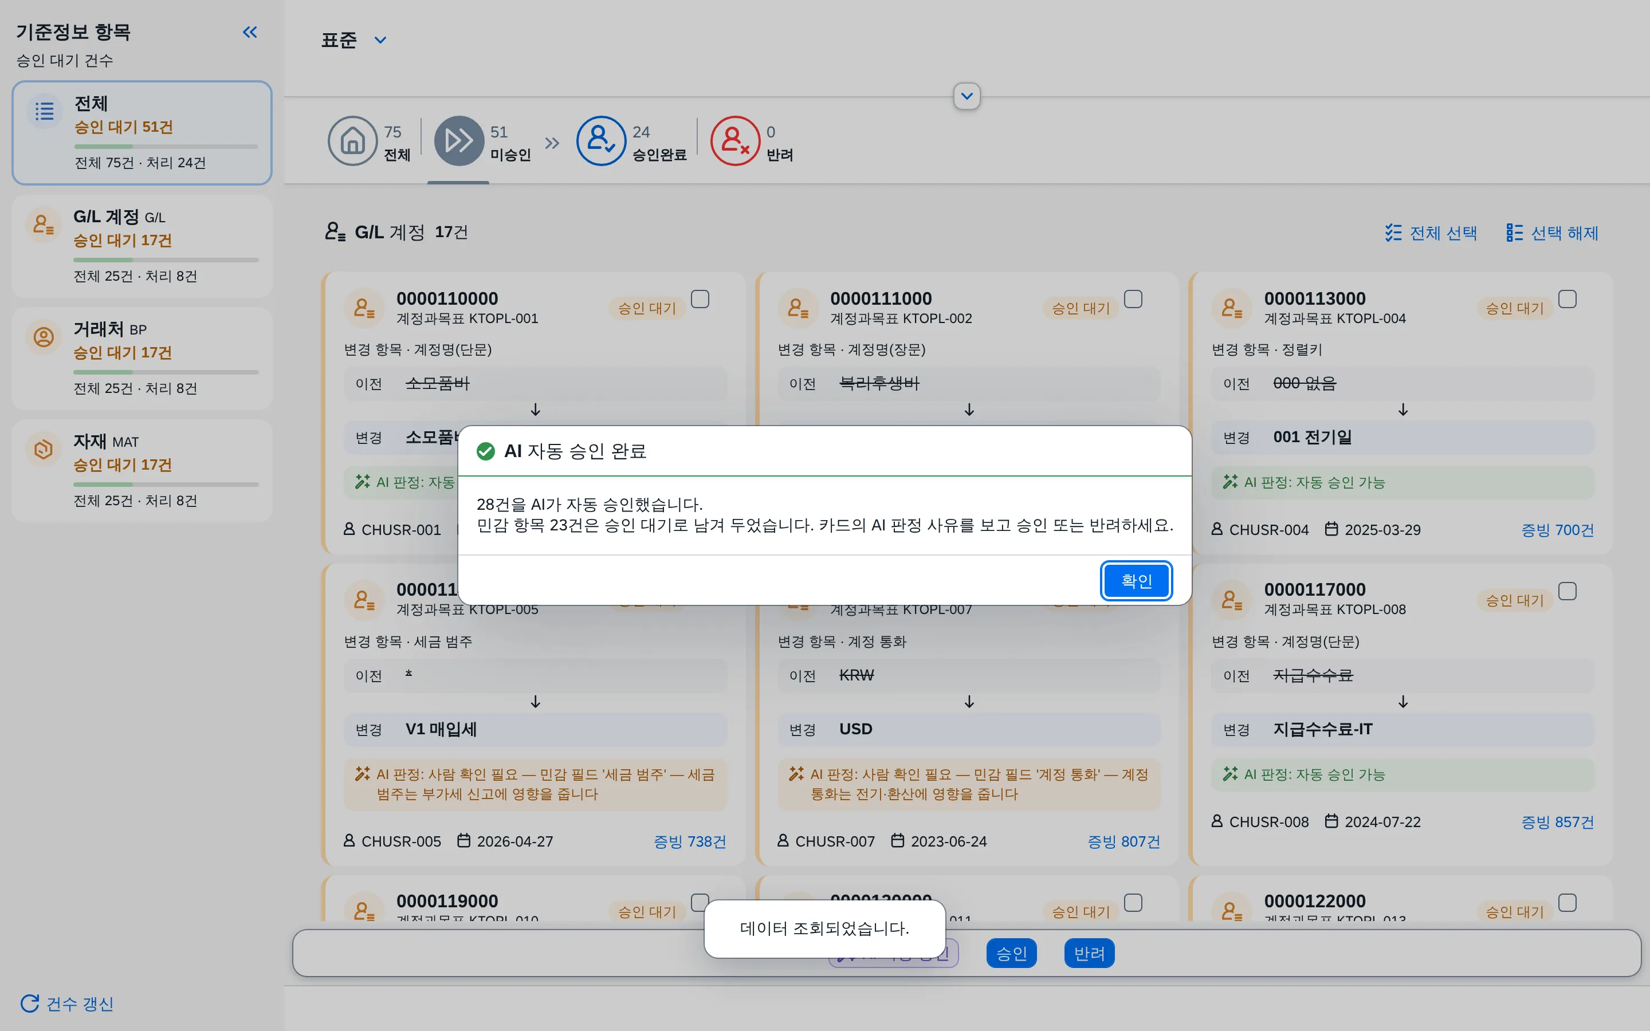Click progress bar in 전체 sidebar card

coord(166,147)
